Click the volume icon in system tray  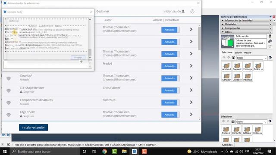point(241,151)
